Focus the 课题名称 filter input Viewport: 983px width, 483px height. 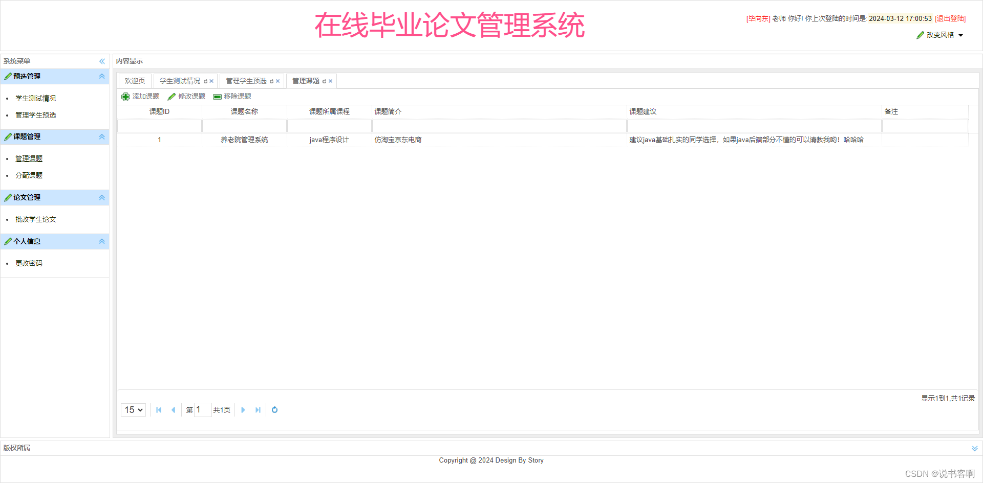click(x=244, y=126)
